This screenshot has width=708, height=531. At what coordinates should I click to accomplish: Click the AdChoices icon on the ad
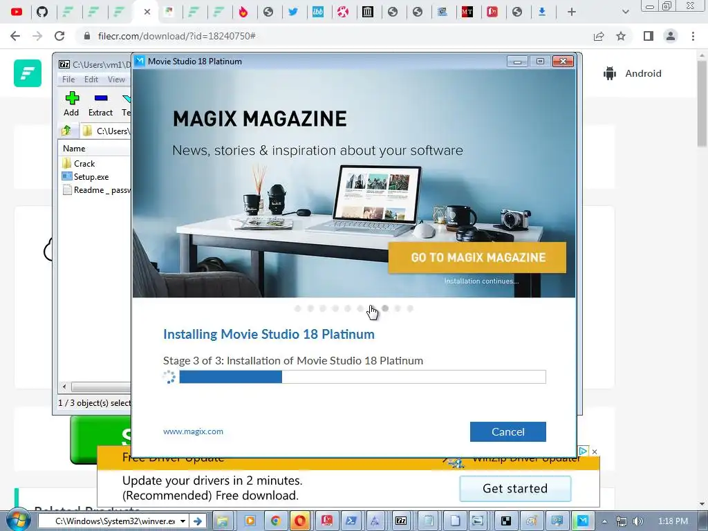point(584,451)
